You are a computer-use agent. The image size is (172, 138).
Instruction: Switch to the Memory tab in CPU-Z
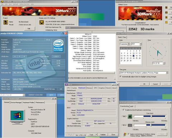pyautogui.click(x=89, y=88)
